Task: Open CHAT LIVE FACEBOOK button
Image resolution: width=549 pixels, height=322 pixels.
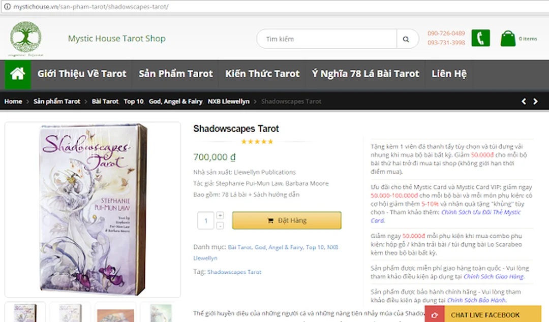Action: click(483, 314)
